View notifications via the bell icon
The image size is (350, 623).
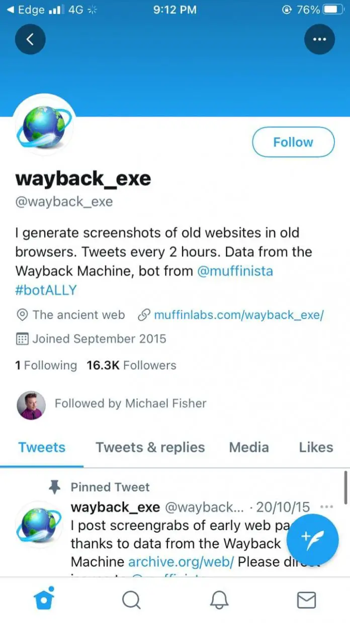(219, 599)
